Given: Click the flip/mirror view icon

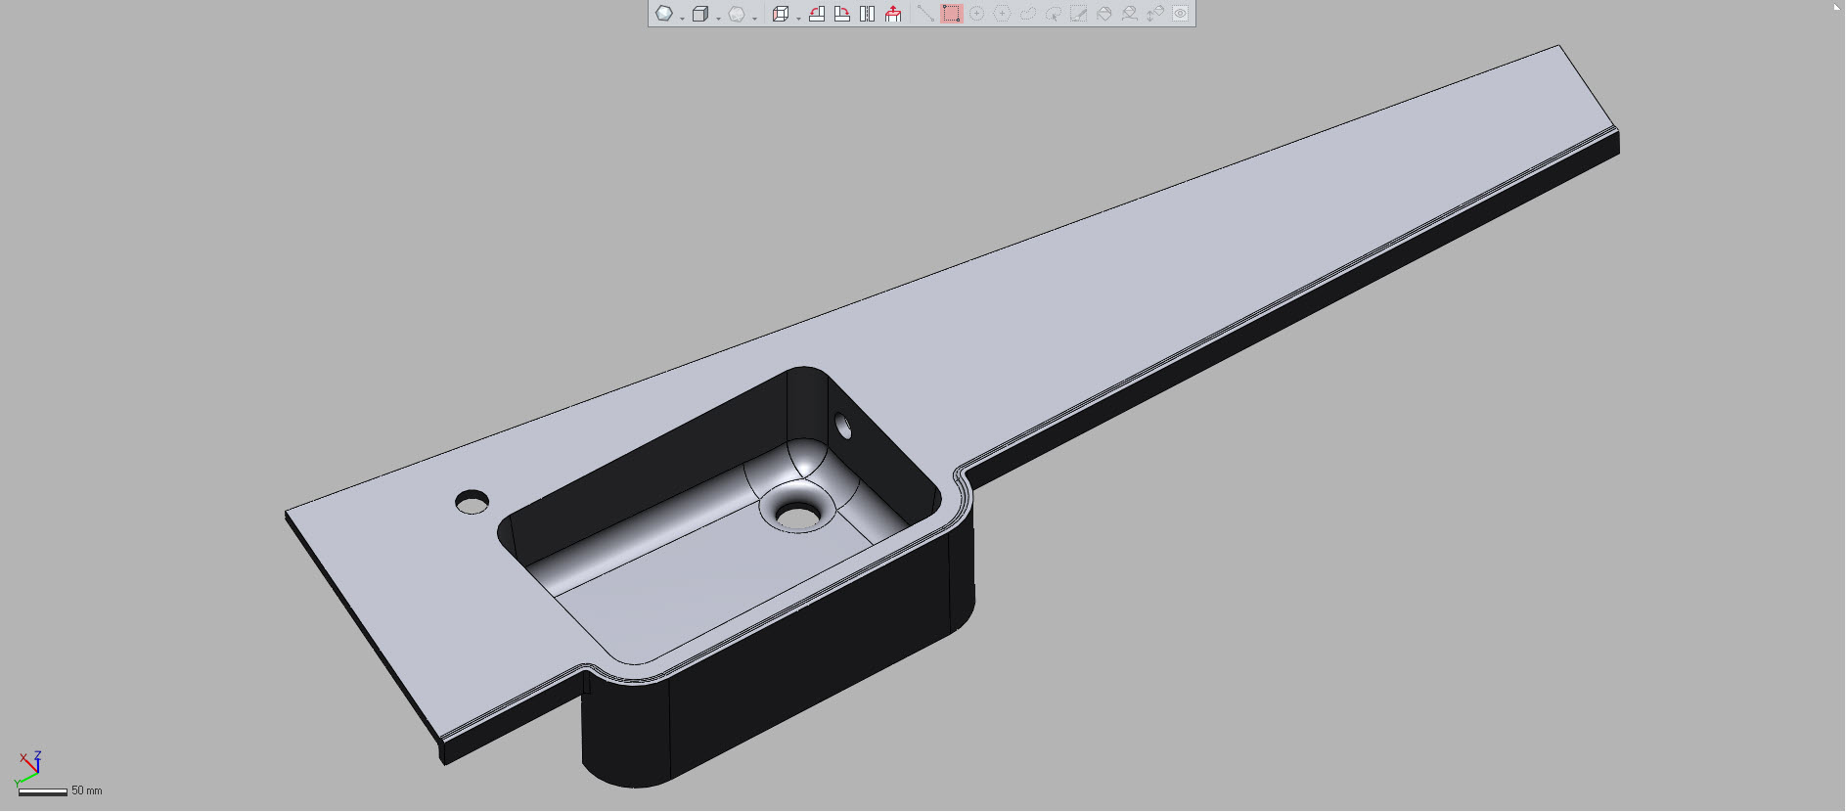Looking at the screenshot, I should [x=867, y=14].
